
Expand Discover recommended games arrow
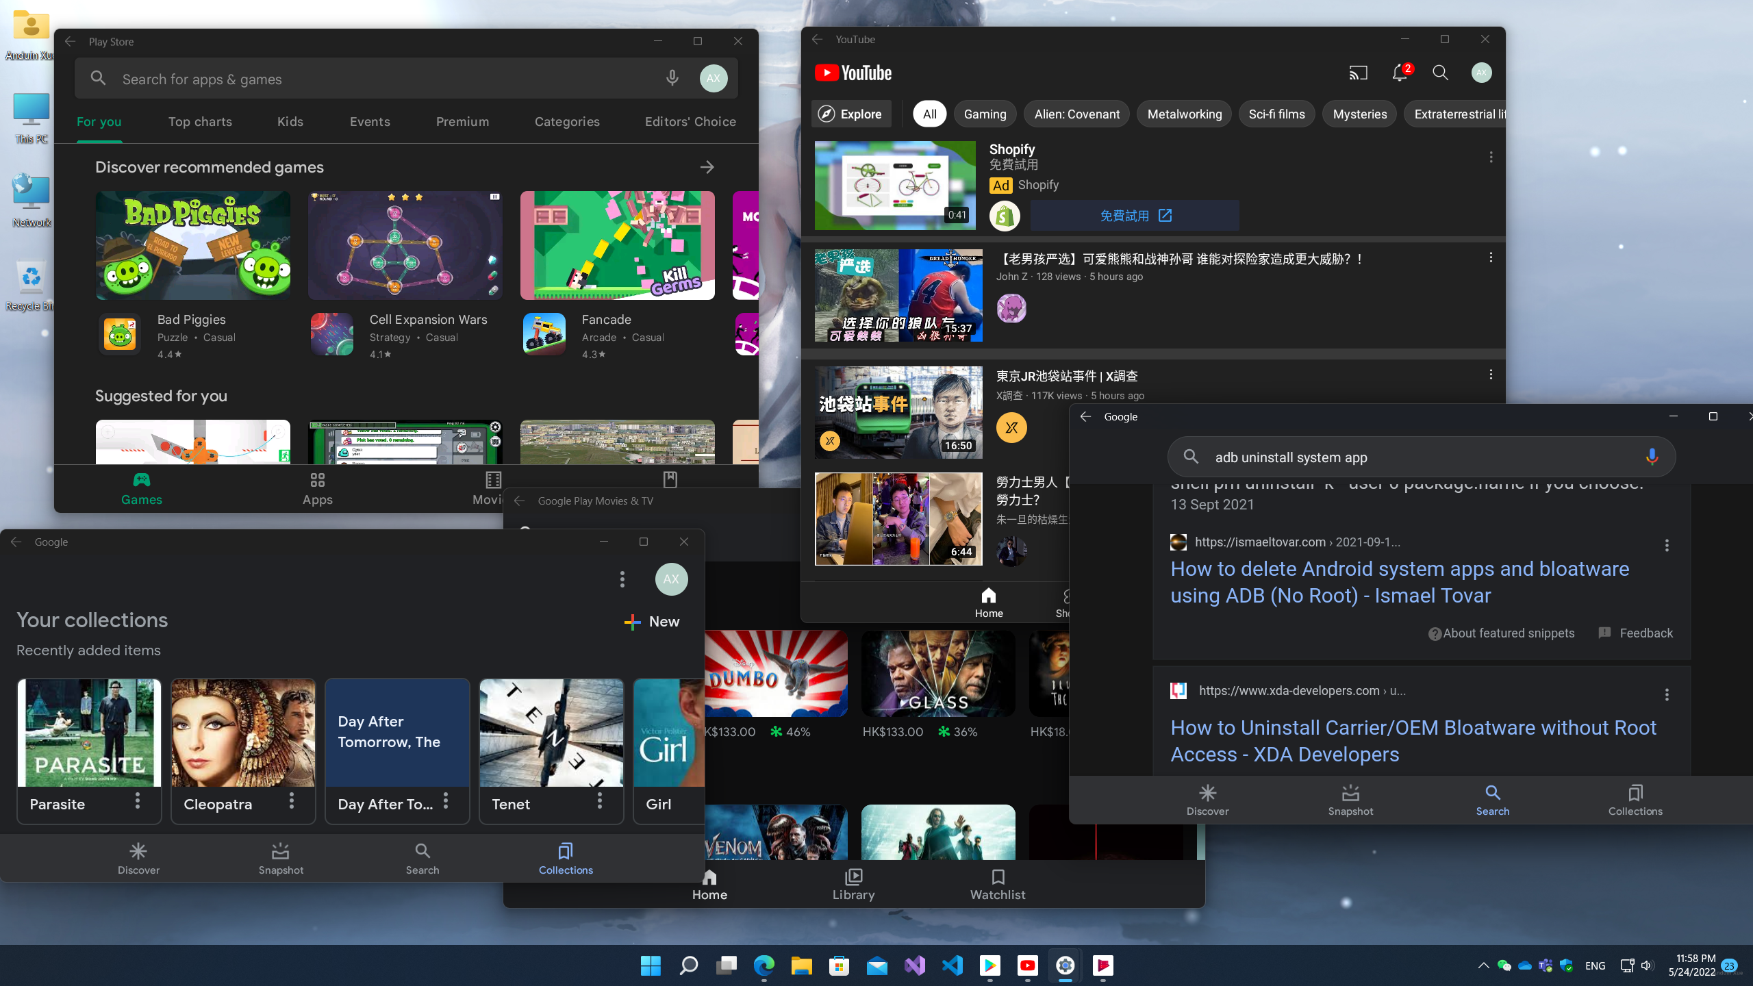pos(707,167)
